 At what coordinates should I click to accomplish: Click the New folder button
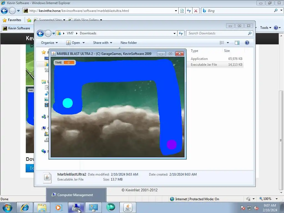pyautogui.click(x=129, y=43)
